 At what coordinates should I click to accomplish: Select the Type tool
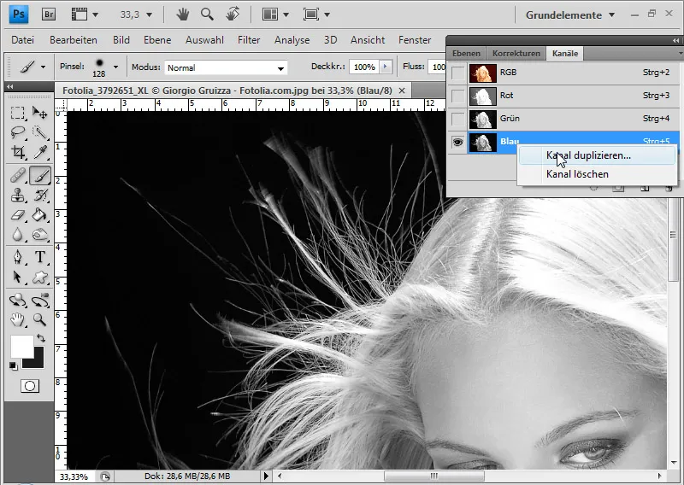click(39, 257)
